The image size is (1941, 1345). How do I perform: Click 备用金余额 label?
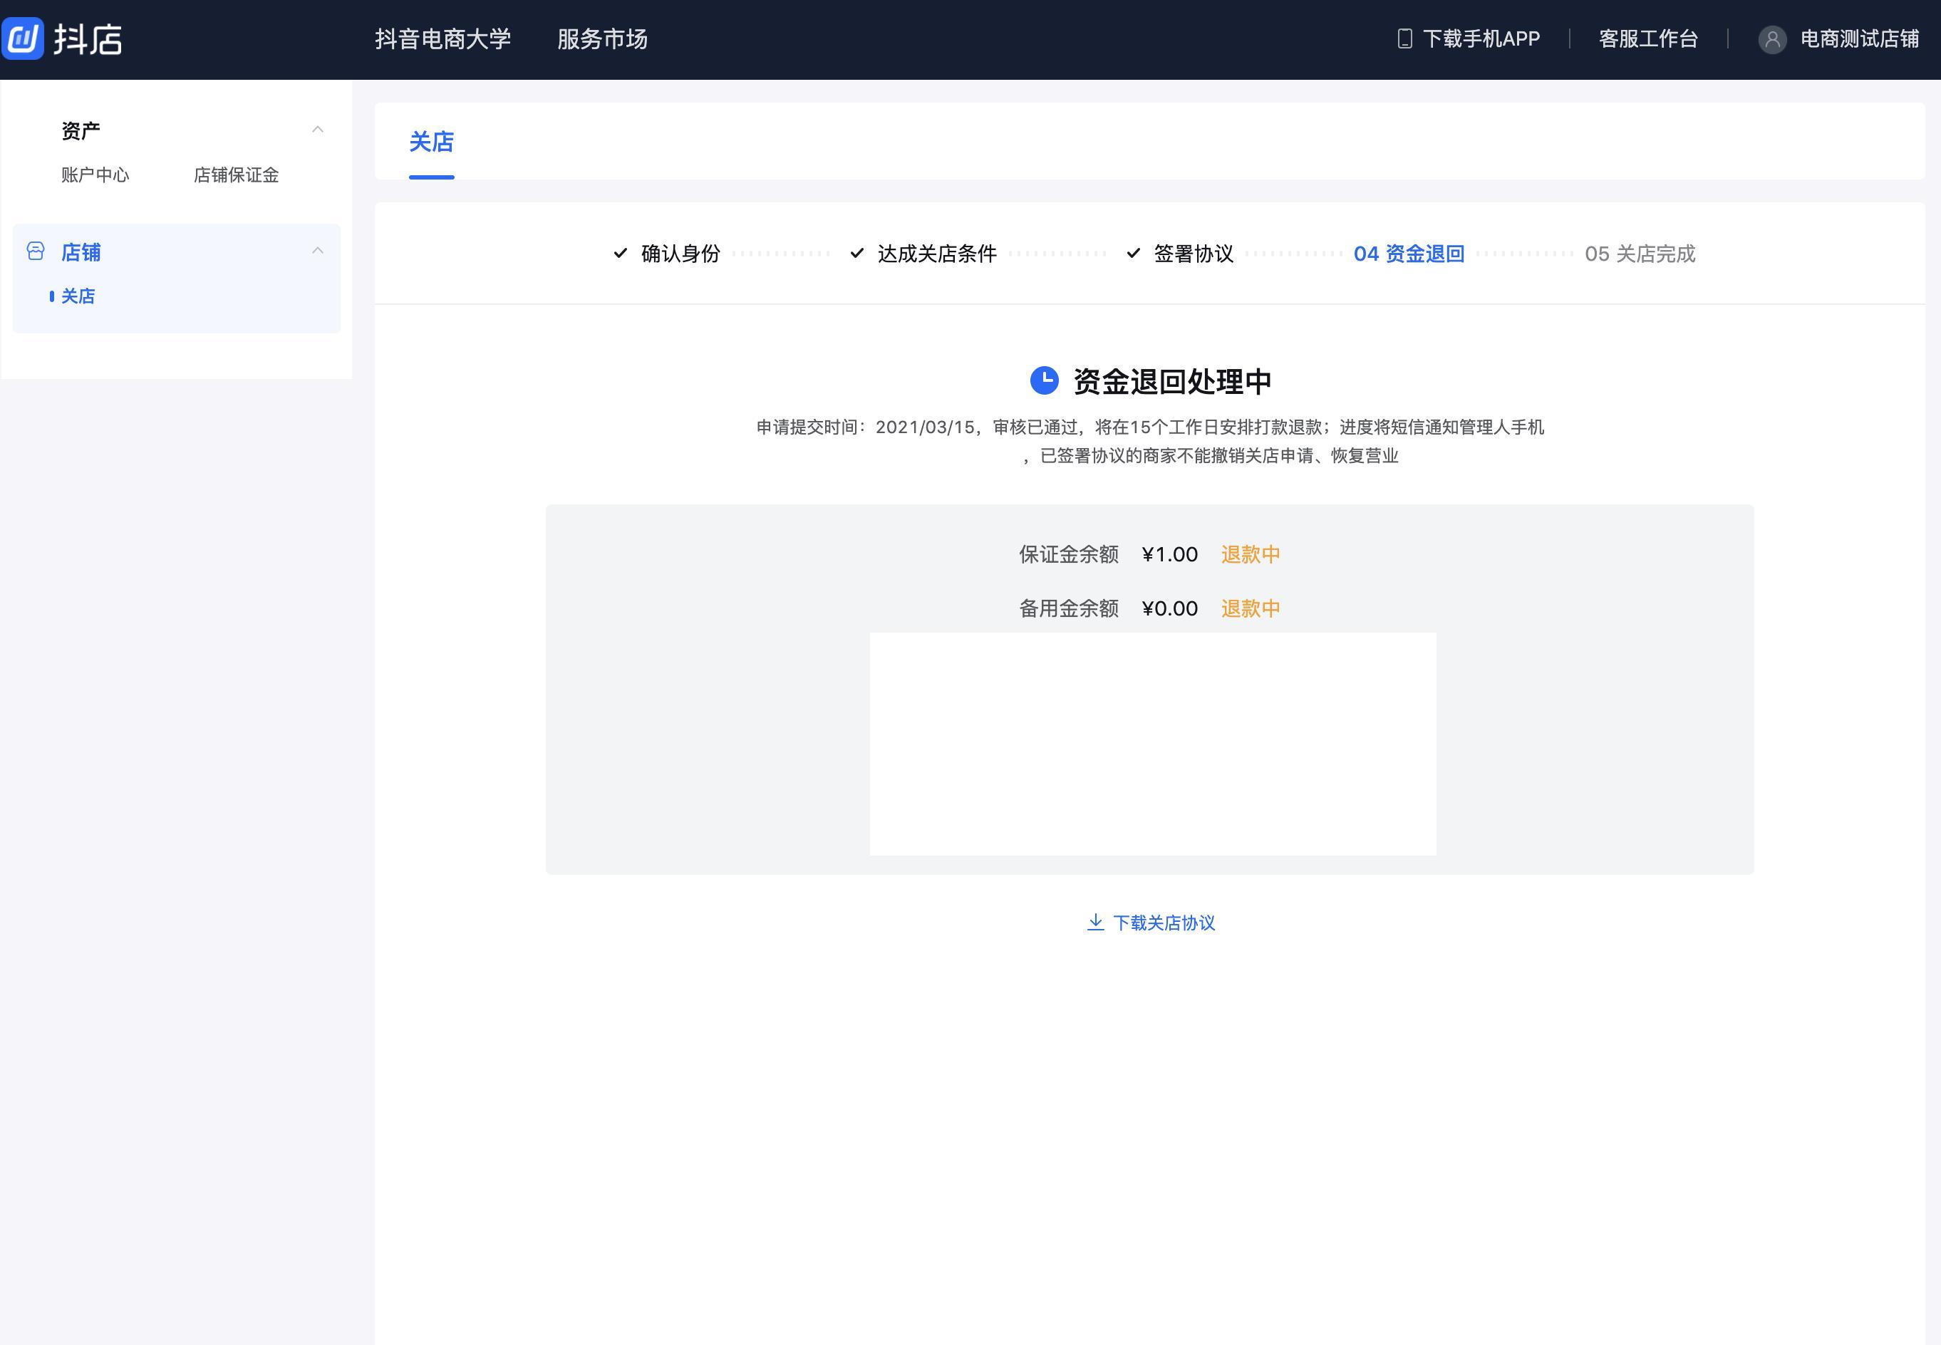[x=1069, y=608]
